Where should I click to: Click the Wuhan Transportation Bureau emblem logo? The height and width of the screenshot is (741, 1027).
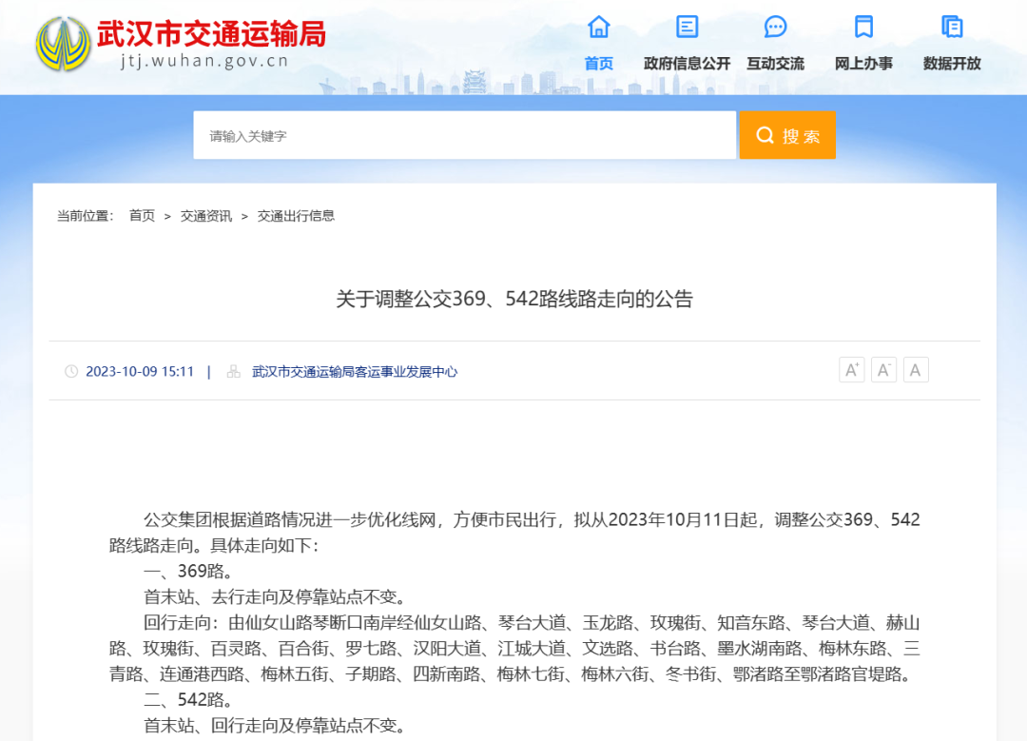click(64, 44)
